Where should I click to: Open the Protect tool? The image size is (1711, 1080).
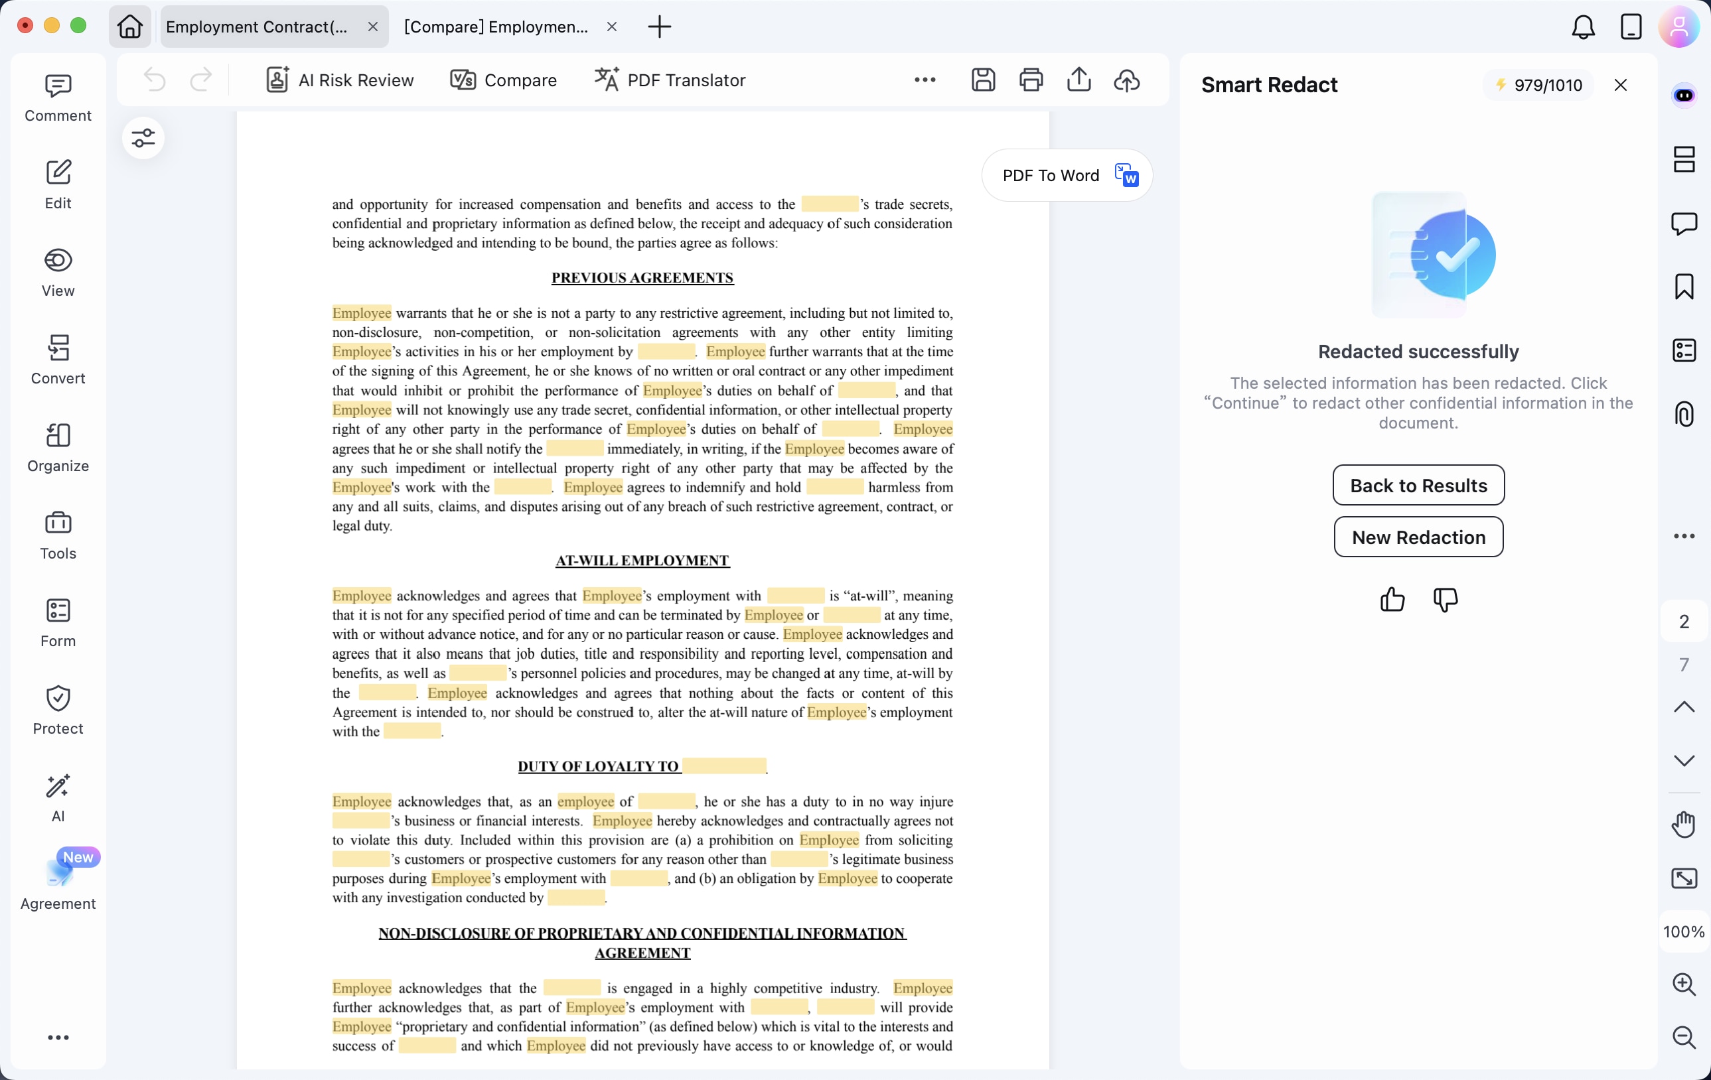[58, 710]
